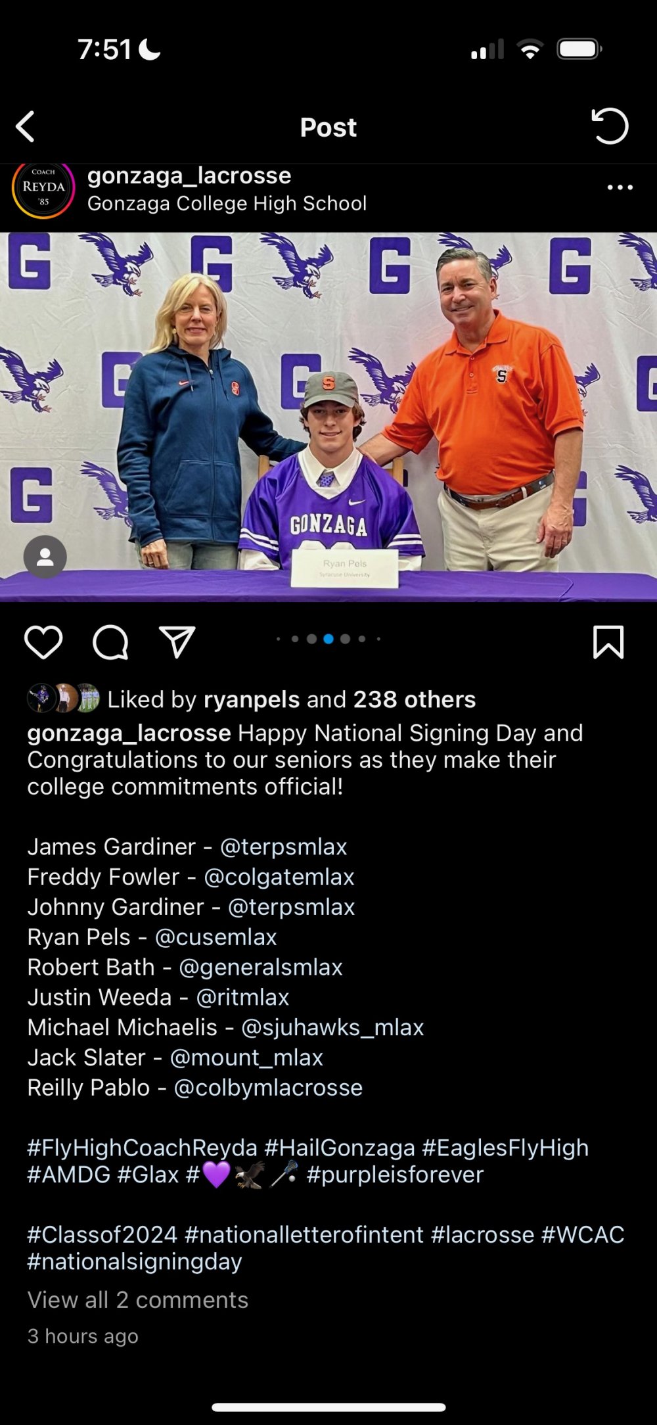Tap the signing day photo
The height and width of the screenshot is (1425, 657).
328,417
